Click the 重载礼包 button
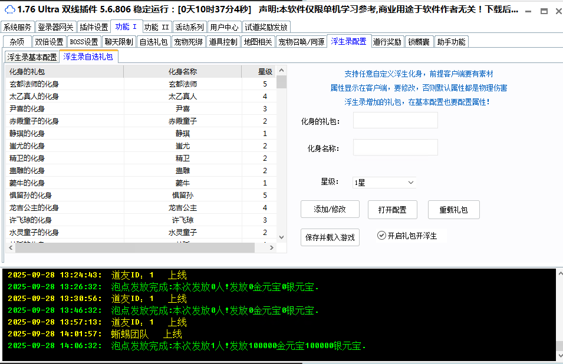The image size is (563, 364). click(x=453, y=210)
